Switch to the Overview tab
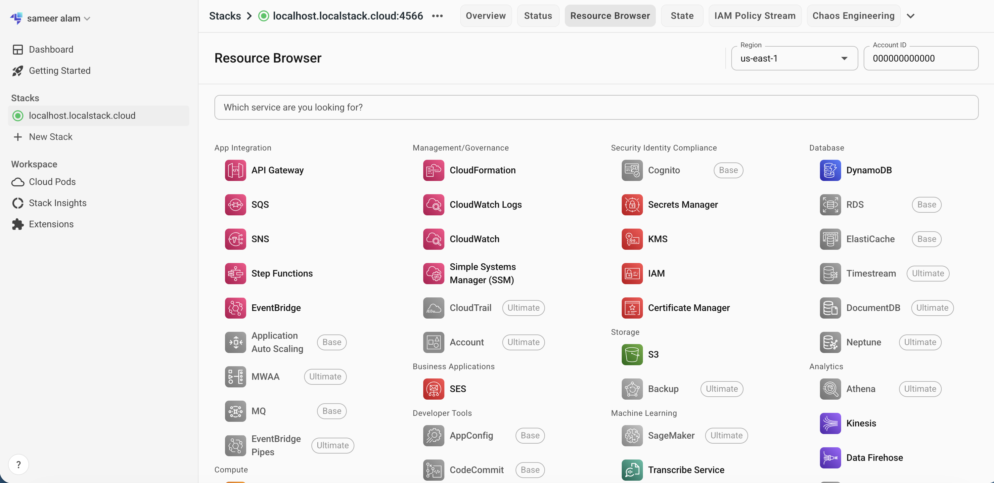994x483 pixels. coord(486,16)
